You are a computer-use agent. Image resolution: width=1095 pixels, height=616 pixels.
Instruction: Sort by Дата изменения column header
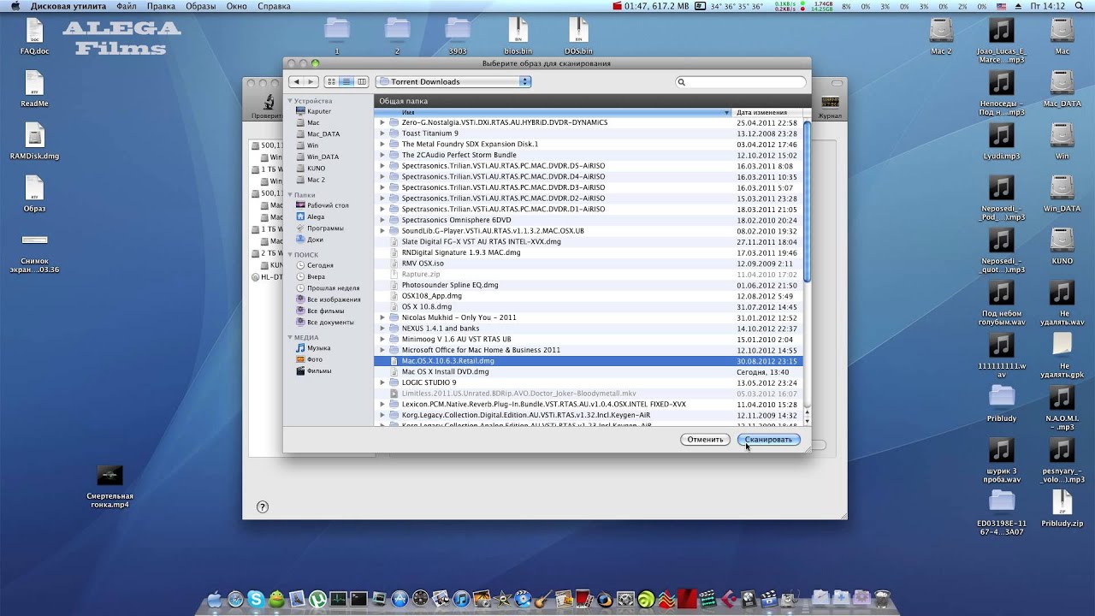coord(767,112)
